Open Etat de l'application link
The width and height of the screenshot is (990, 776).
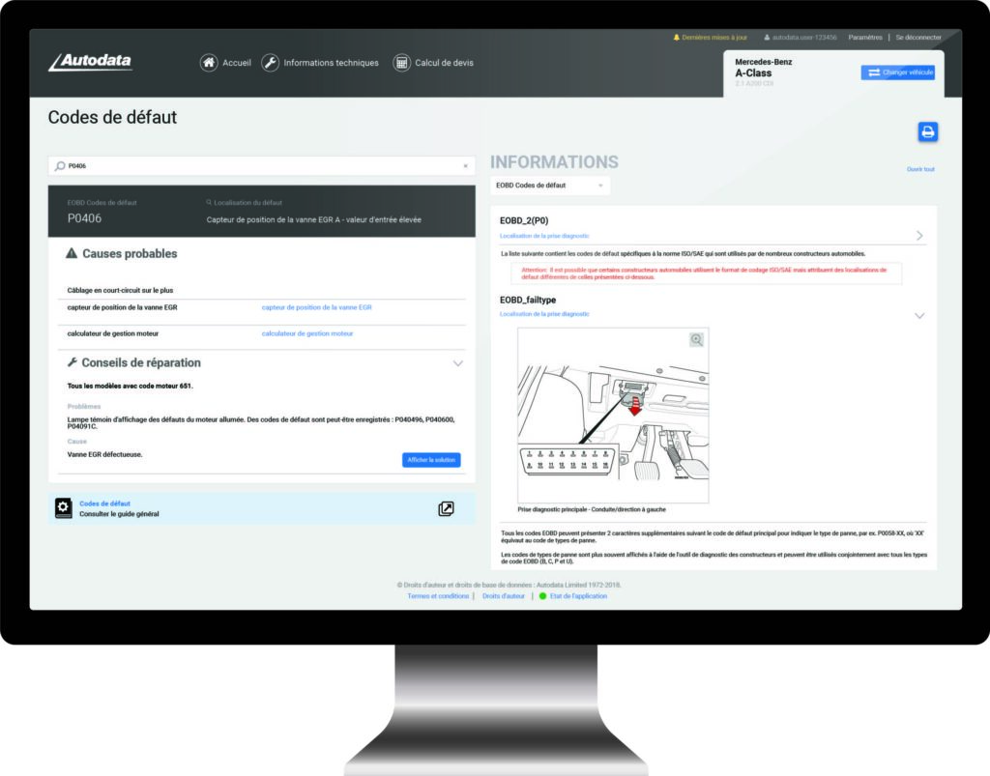[x=578, y=595]
